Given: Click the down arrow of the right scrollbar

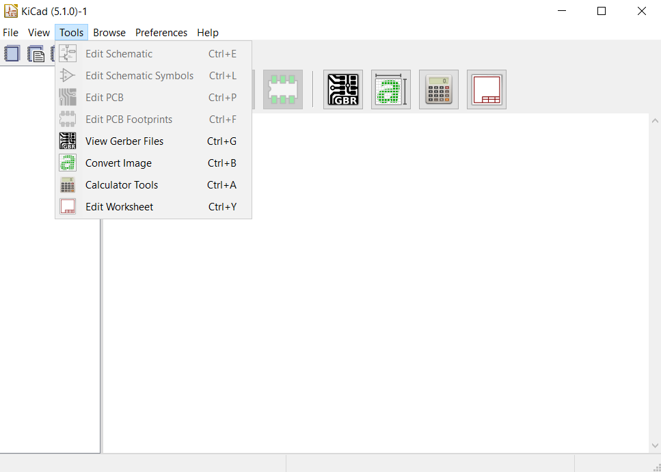Looking at the screenshot, I should 655,445.
